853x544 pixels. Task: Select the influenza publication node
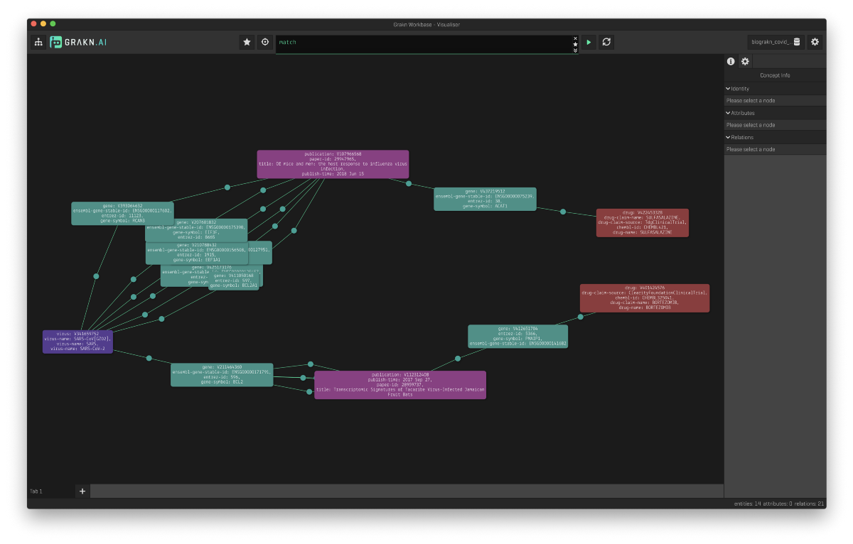click(333, 164)
